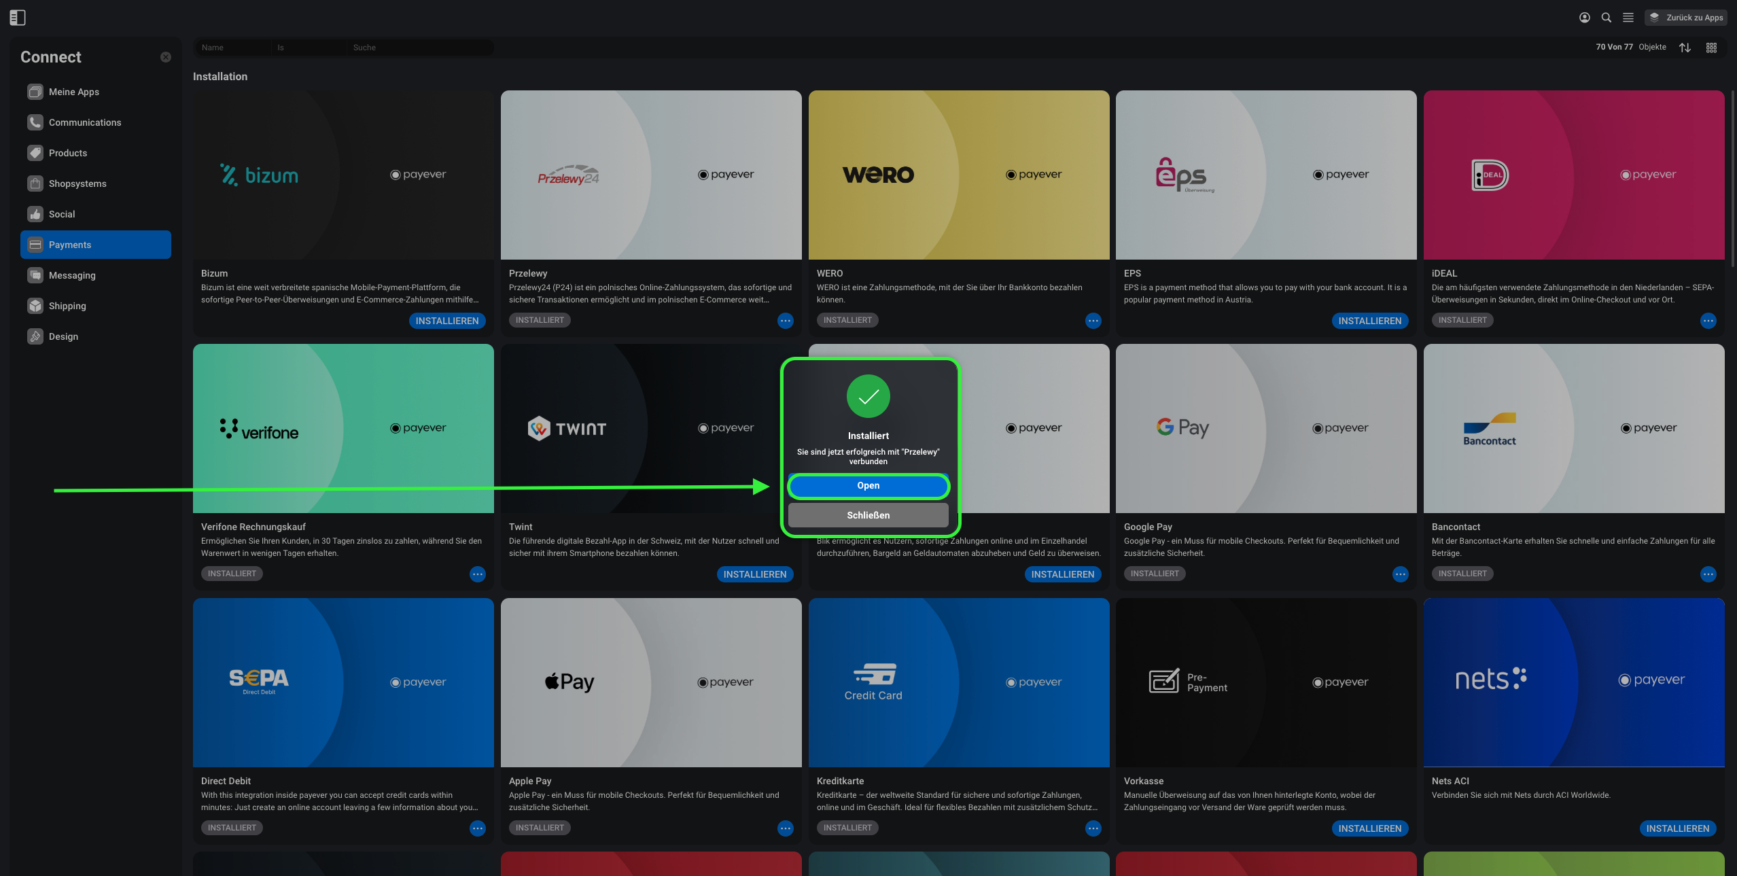This screenshot has width=1737, height=876.
Task: Open the user account icon
Action: 1585,18
